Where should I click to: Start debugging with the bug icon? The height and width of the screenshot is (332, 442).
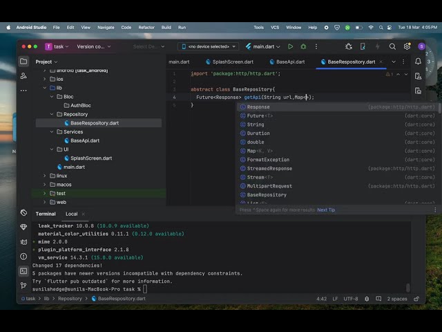point(303,46)
